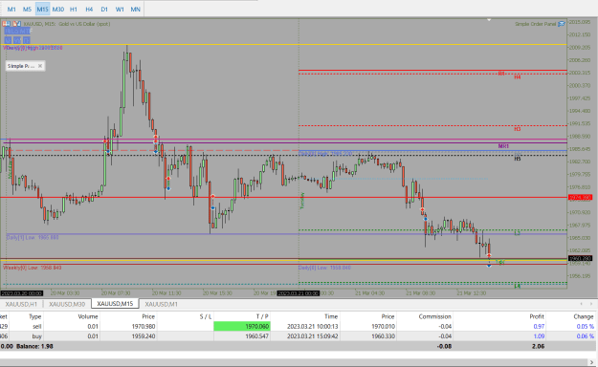Click the green 1970.060 take-profit cell

(x=242, y=326)
